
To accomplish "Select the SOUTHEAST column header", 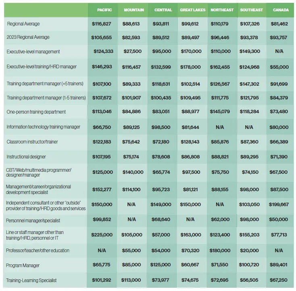I will click(x=251, y=10).
